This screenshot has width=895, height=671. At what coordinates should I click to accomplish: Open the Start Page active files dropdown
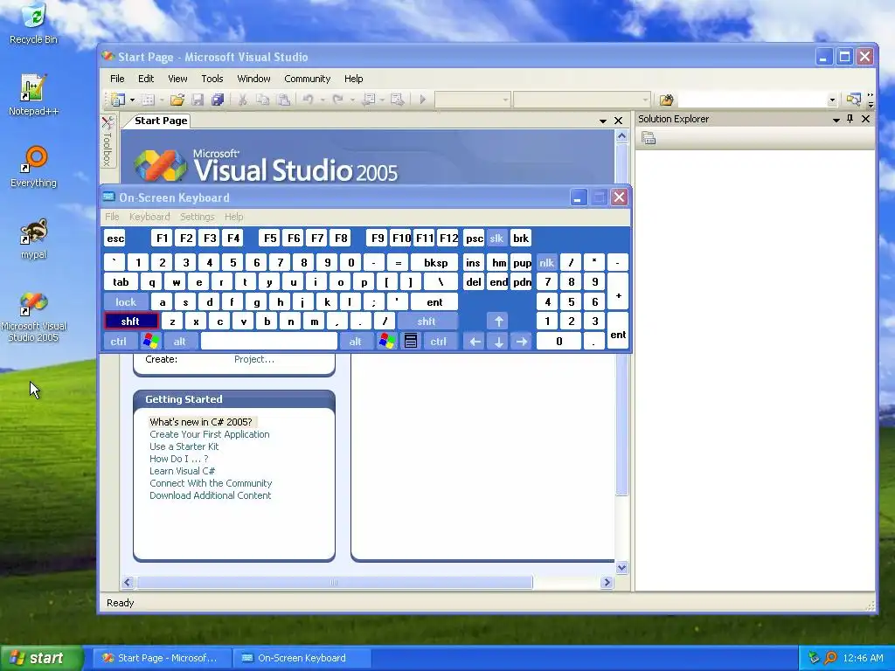603,121
